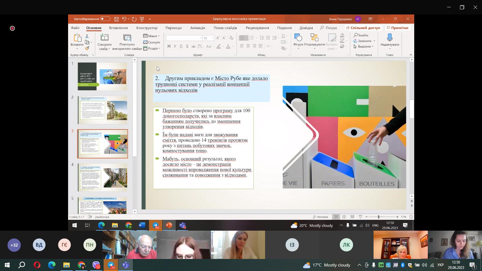Expand the Макет layout dropdown
This screenshot has height=271, width=482.
pos(152,36)
